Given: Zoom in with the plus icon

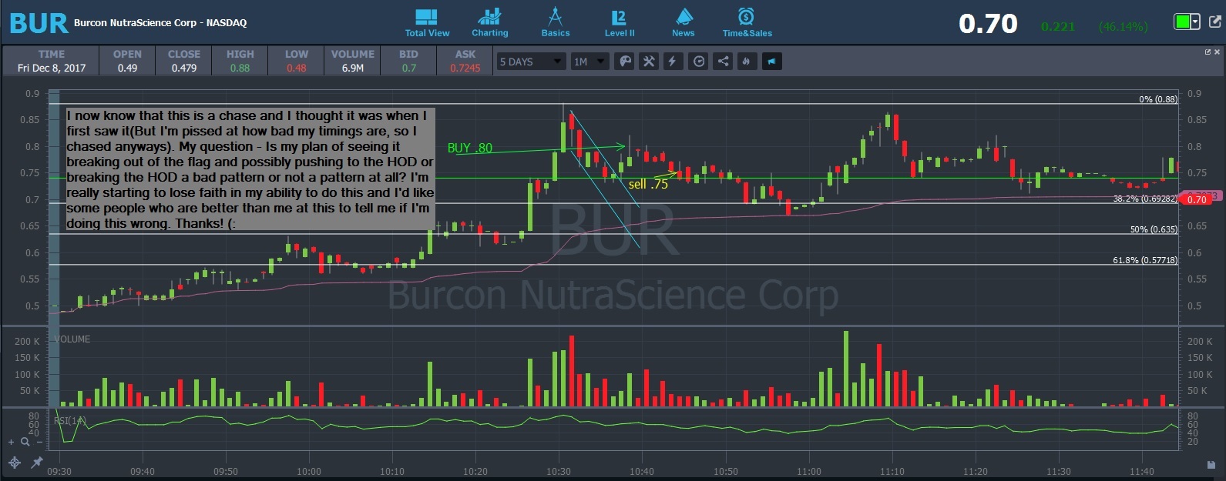Looking at the screenshot, I should pyautogui.click(x=12, y=443).
